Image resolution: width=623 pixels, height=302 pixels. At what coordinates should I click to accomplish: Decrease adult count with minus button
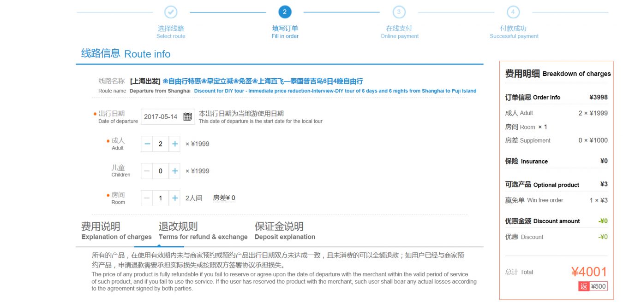pyautogui.click(x=147, y=144)
